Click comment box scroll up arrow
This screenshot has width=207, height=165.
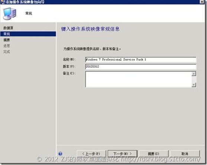pos(194,74)
